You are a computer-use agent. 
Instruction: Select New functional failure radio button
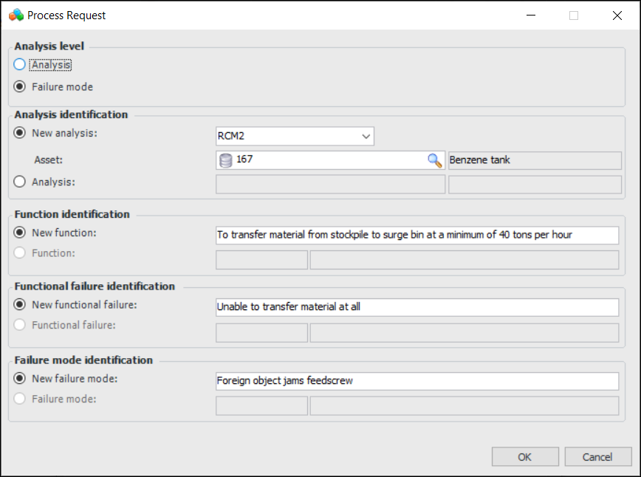click(x=20, y=305)
